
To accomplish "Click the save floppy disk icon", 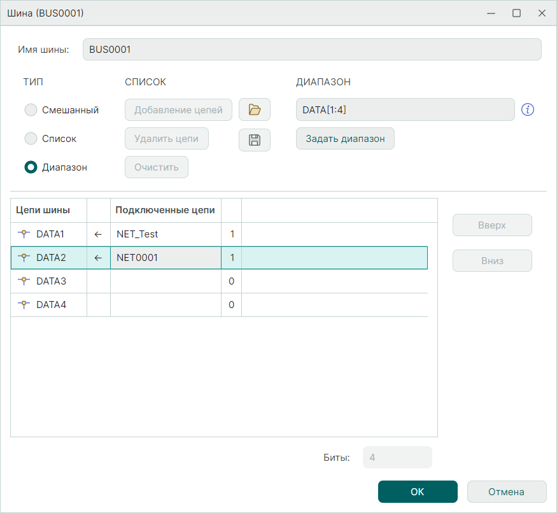I will click(255, 140).
